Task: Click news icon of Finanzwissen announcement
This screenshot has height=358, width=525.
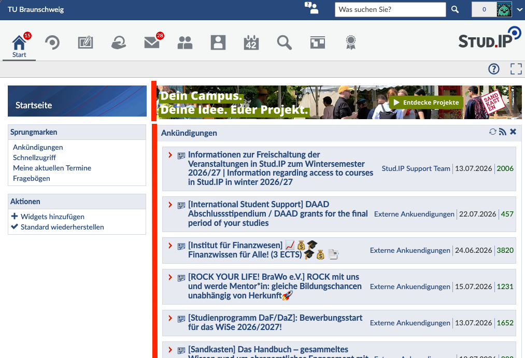Action: 181,246
